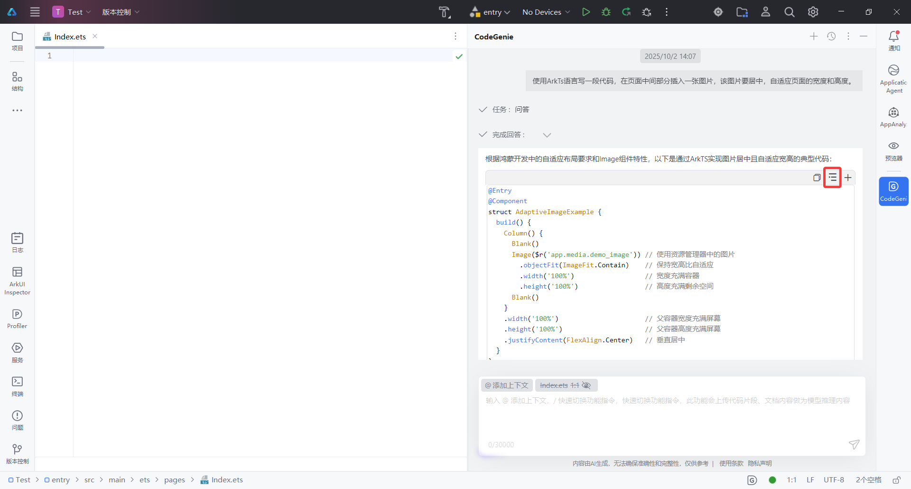Open the project structure folder icon
This screenshot has width=911, height=489.
coord(742,12)
